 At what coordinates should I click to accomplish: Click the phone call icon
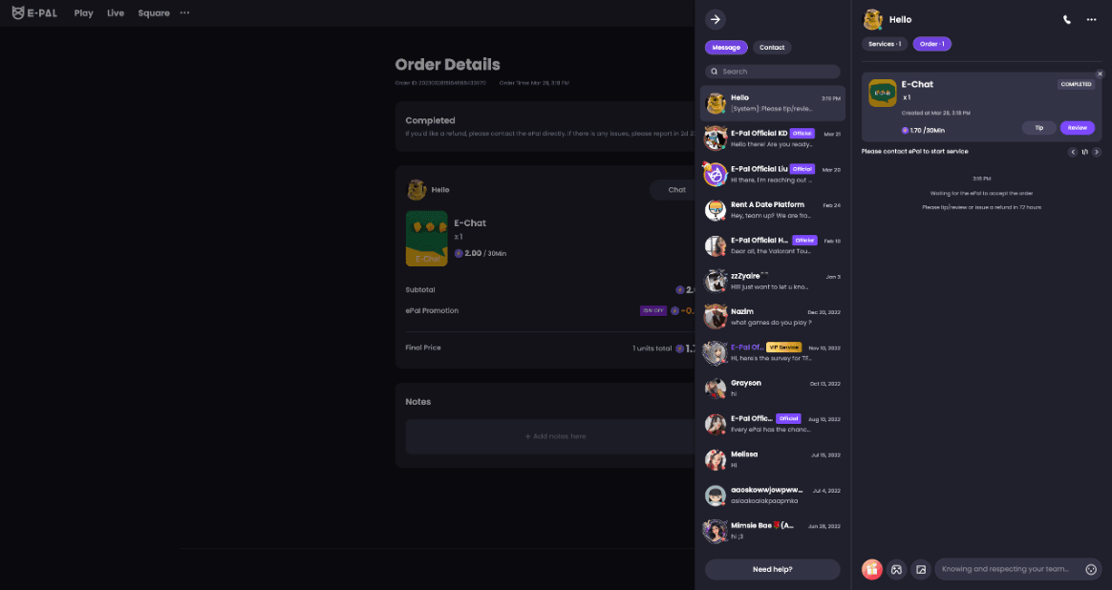pos(1066,20)
